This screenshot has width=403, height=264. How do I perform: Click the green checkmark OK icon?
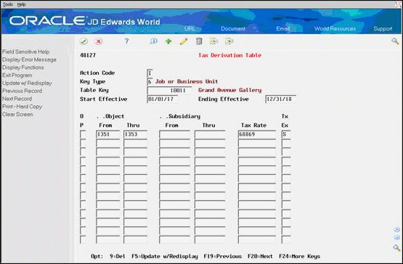pyautogui.click(x=84, y=41)
